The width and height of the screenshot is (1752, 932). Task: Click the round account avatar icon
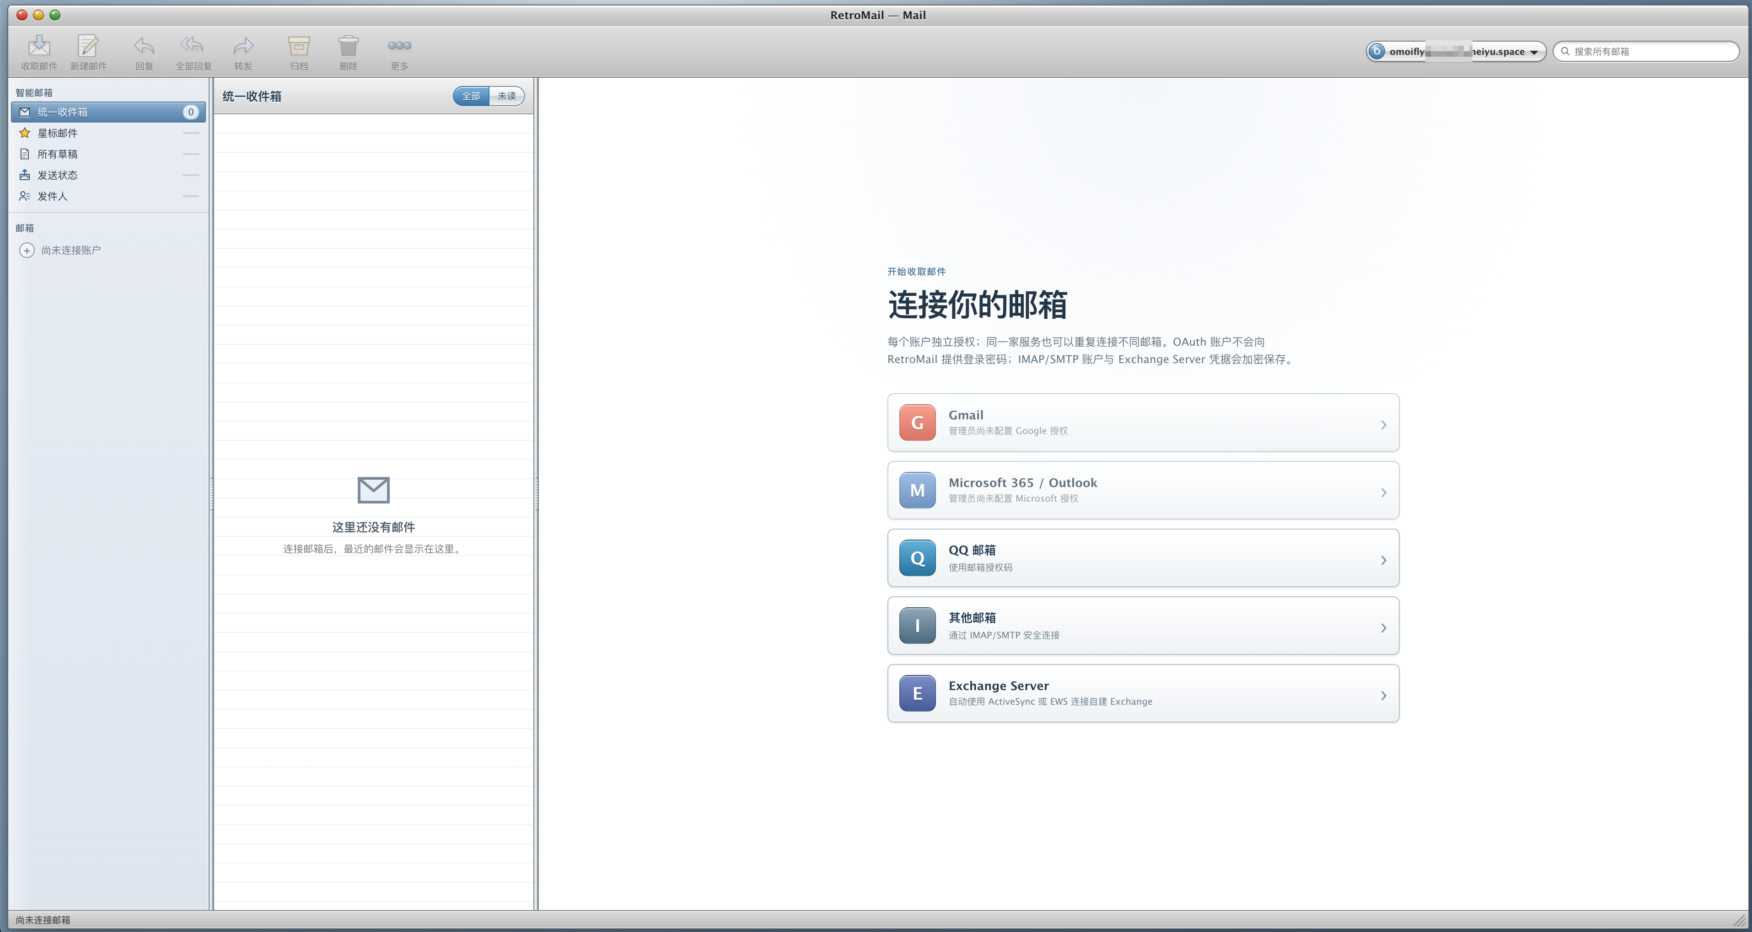click(1376, 52)
